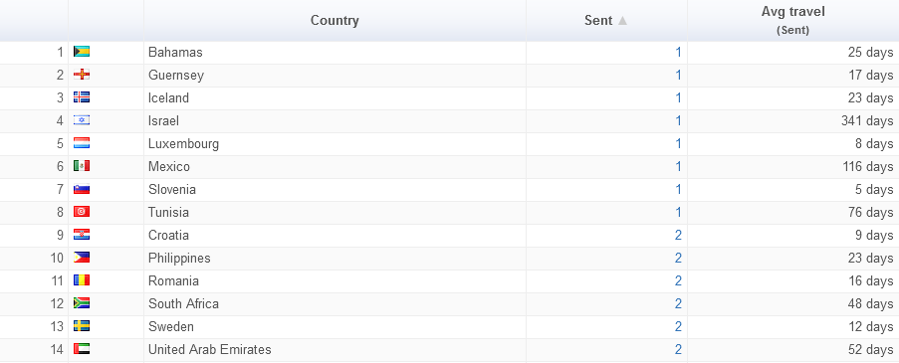The width and height of the screenshot is (899, 363).
Task: Click the Mexico flag icon
Action: [82, 167]
